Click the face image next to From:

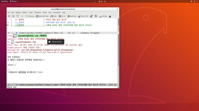click(x=15, y=36)
